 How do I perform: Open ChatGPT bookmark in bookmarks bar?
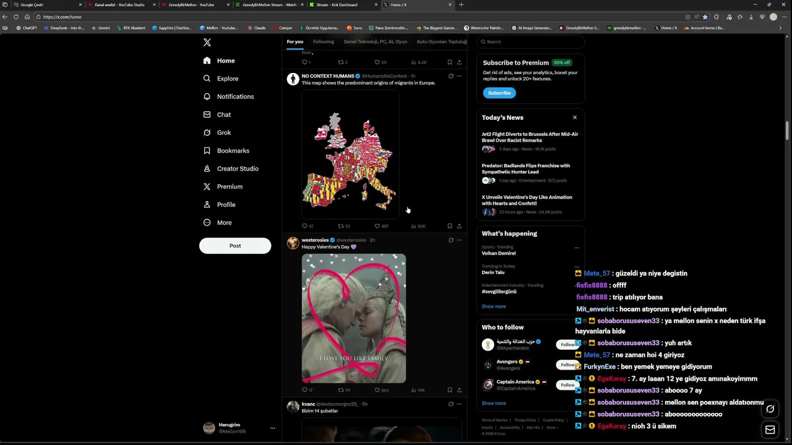(x=27, y=28)
